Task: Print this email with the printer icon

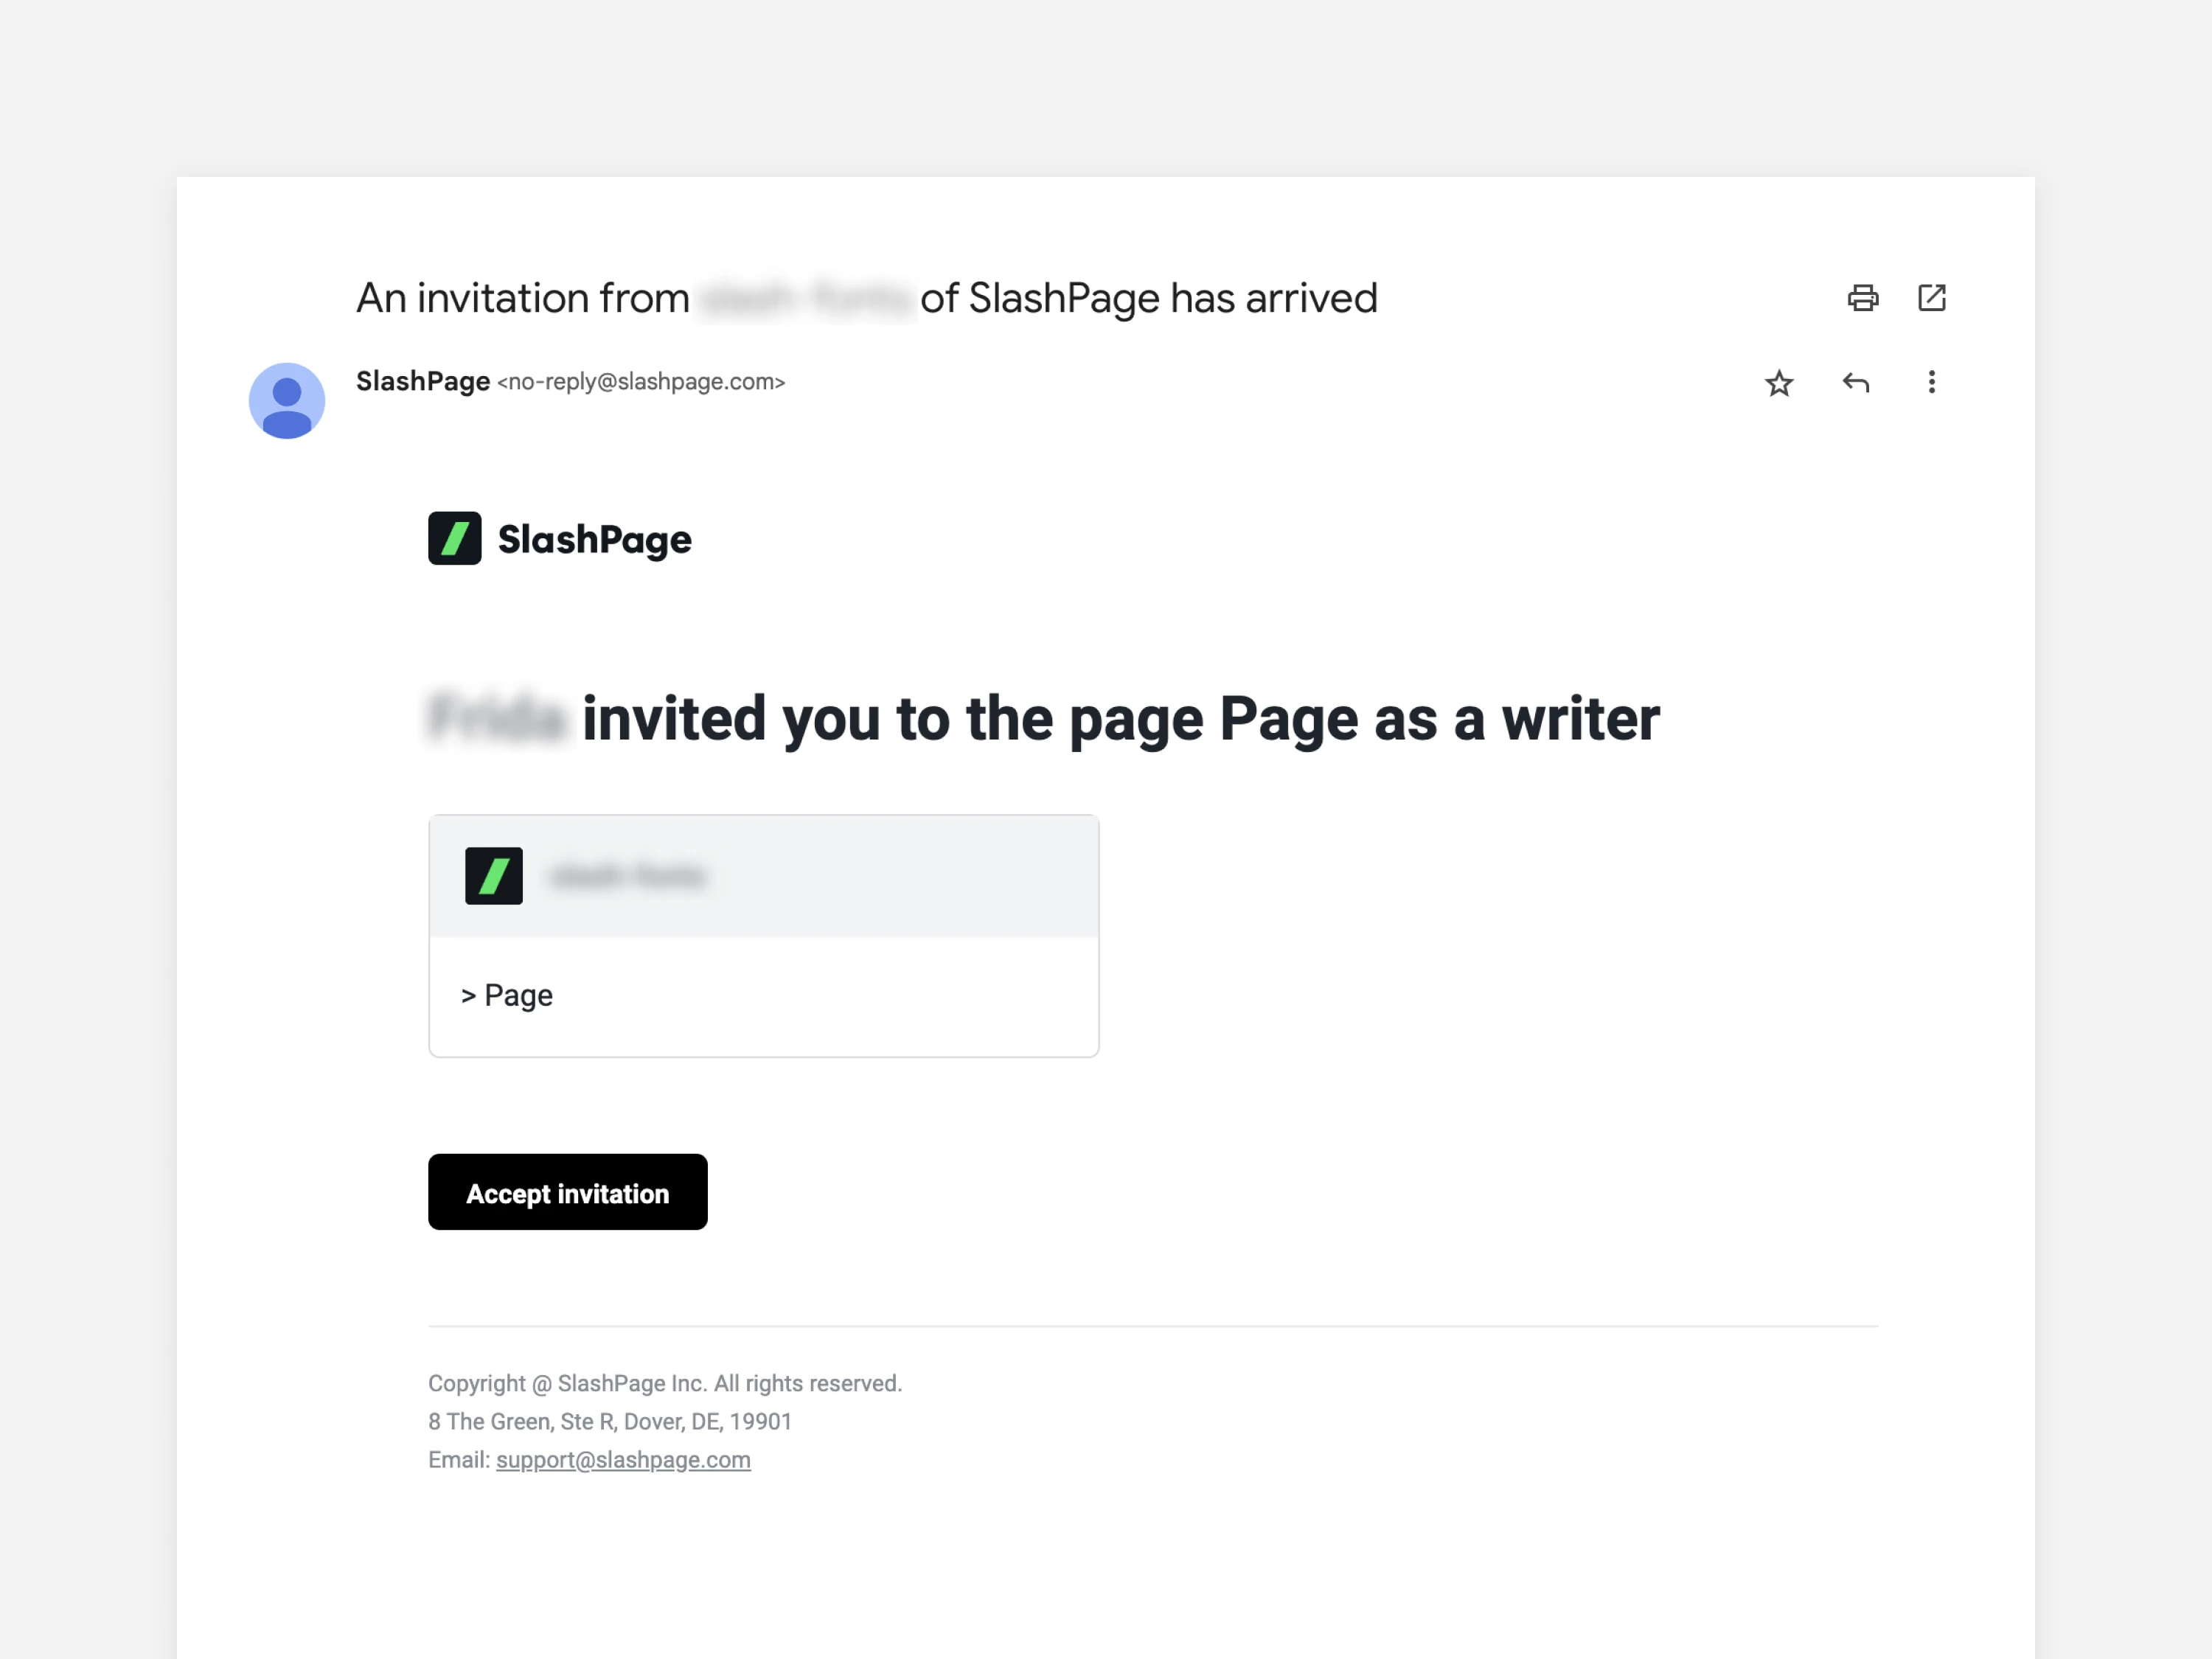Action: pos(1862,298)
